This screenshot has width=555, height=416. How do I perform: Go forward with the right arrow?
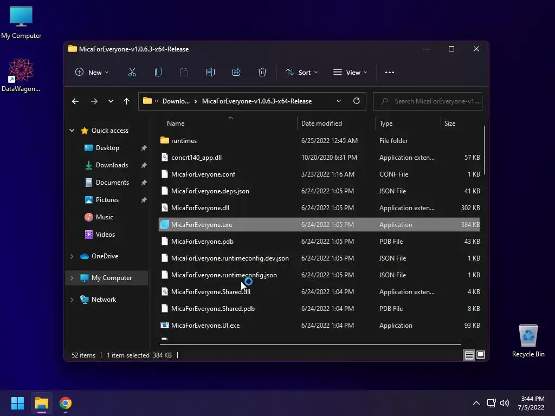(x=94, y=101)
